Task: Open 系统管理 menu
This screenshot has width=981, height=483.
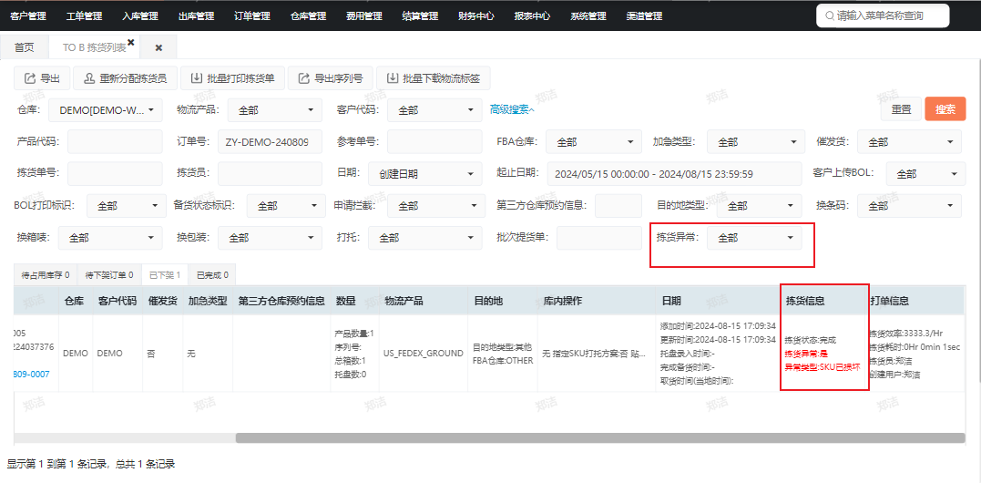Action: tap(588, 15)
